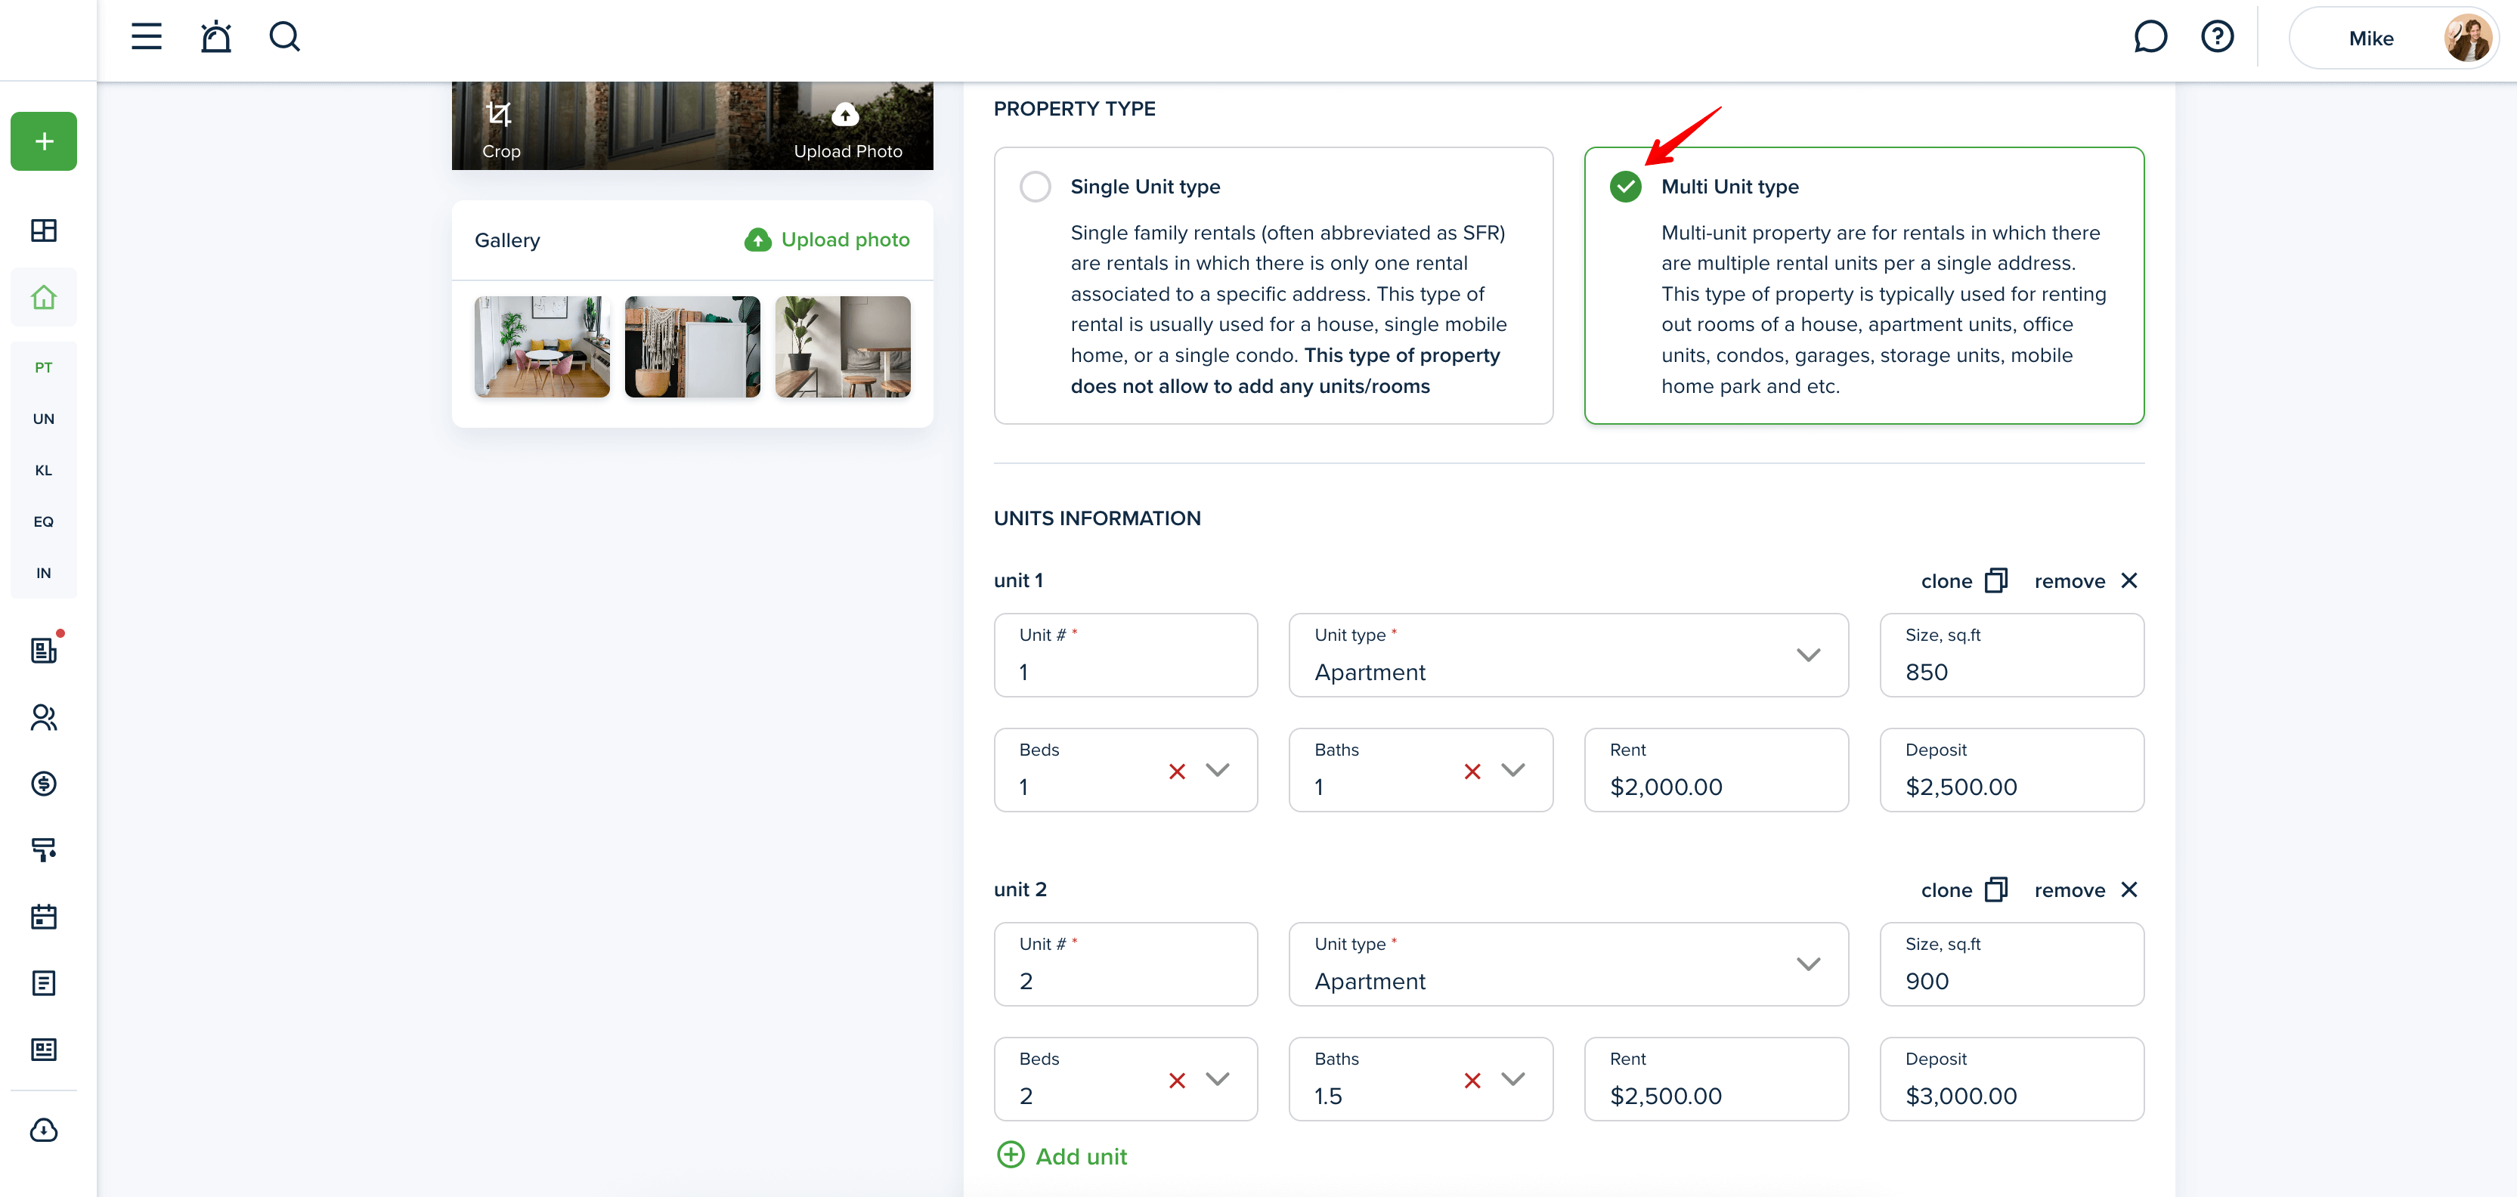Go to the IN sidebar submenu item
Viewport: 2517px width, 1197px height.
(x=44, y=574)
